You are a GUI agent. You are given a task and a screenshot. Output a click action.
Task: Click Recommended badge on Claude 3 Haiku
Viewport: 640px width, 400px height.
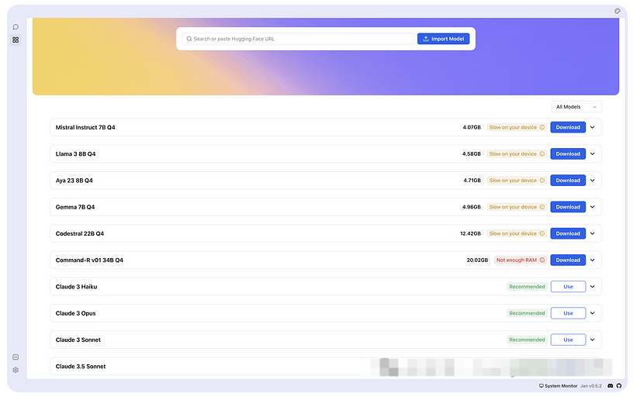point(527,287)
